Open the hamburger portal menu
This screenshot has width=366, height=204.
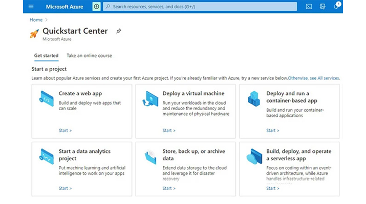tap(31, 7)
